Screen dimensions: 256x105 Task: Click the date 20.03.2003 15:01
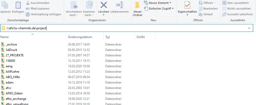(79, 88)
